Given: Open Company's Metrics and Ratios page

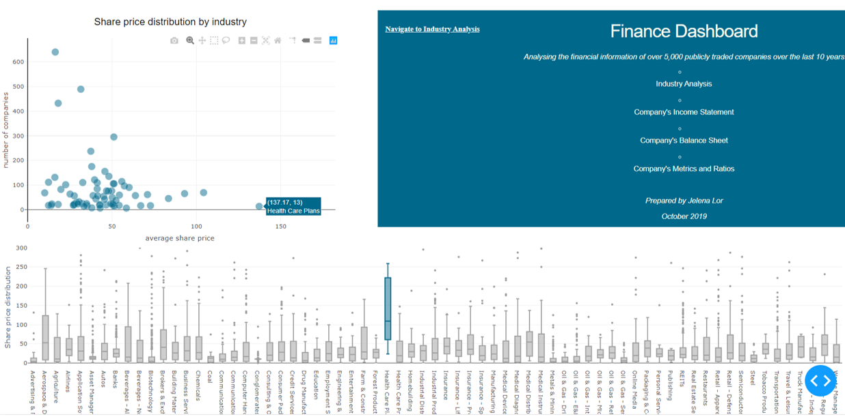Looking at the screenshot, I should [684, 169].
